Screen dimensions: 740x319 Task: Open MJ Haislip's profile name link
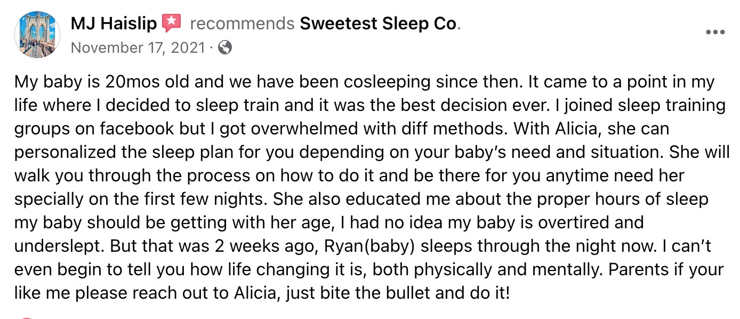coord(114,24)
